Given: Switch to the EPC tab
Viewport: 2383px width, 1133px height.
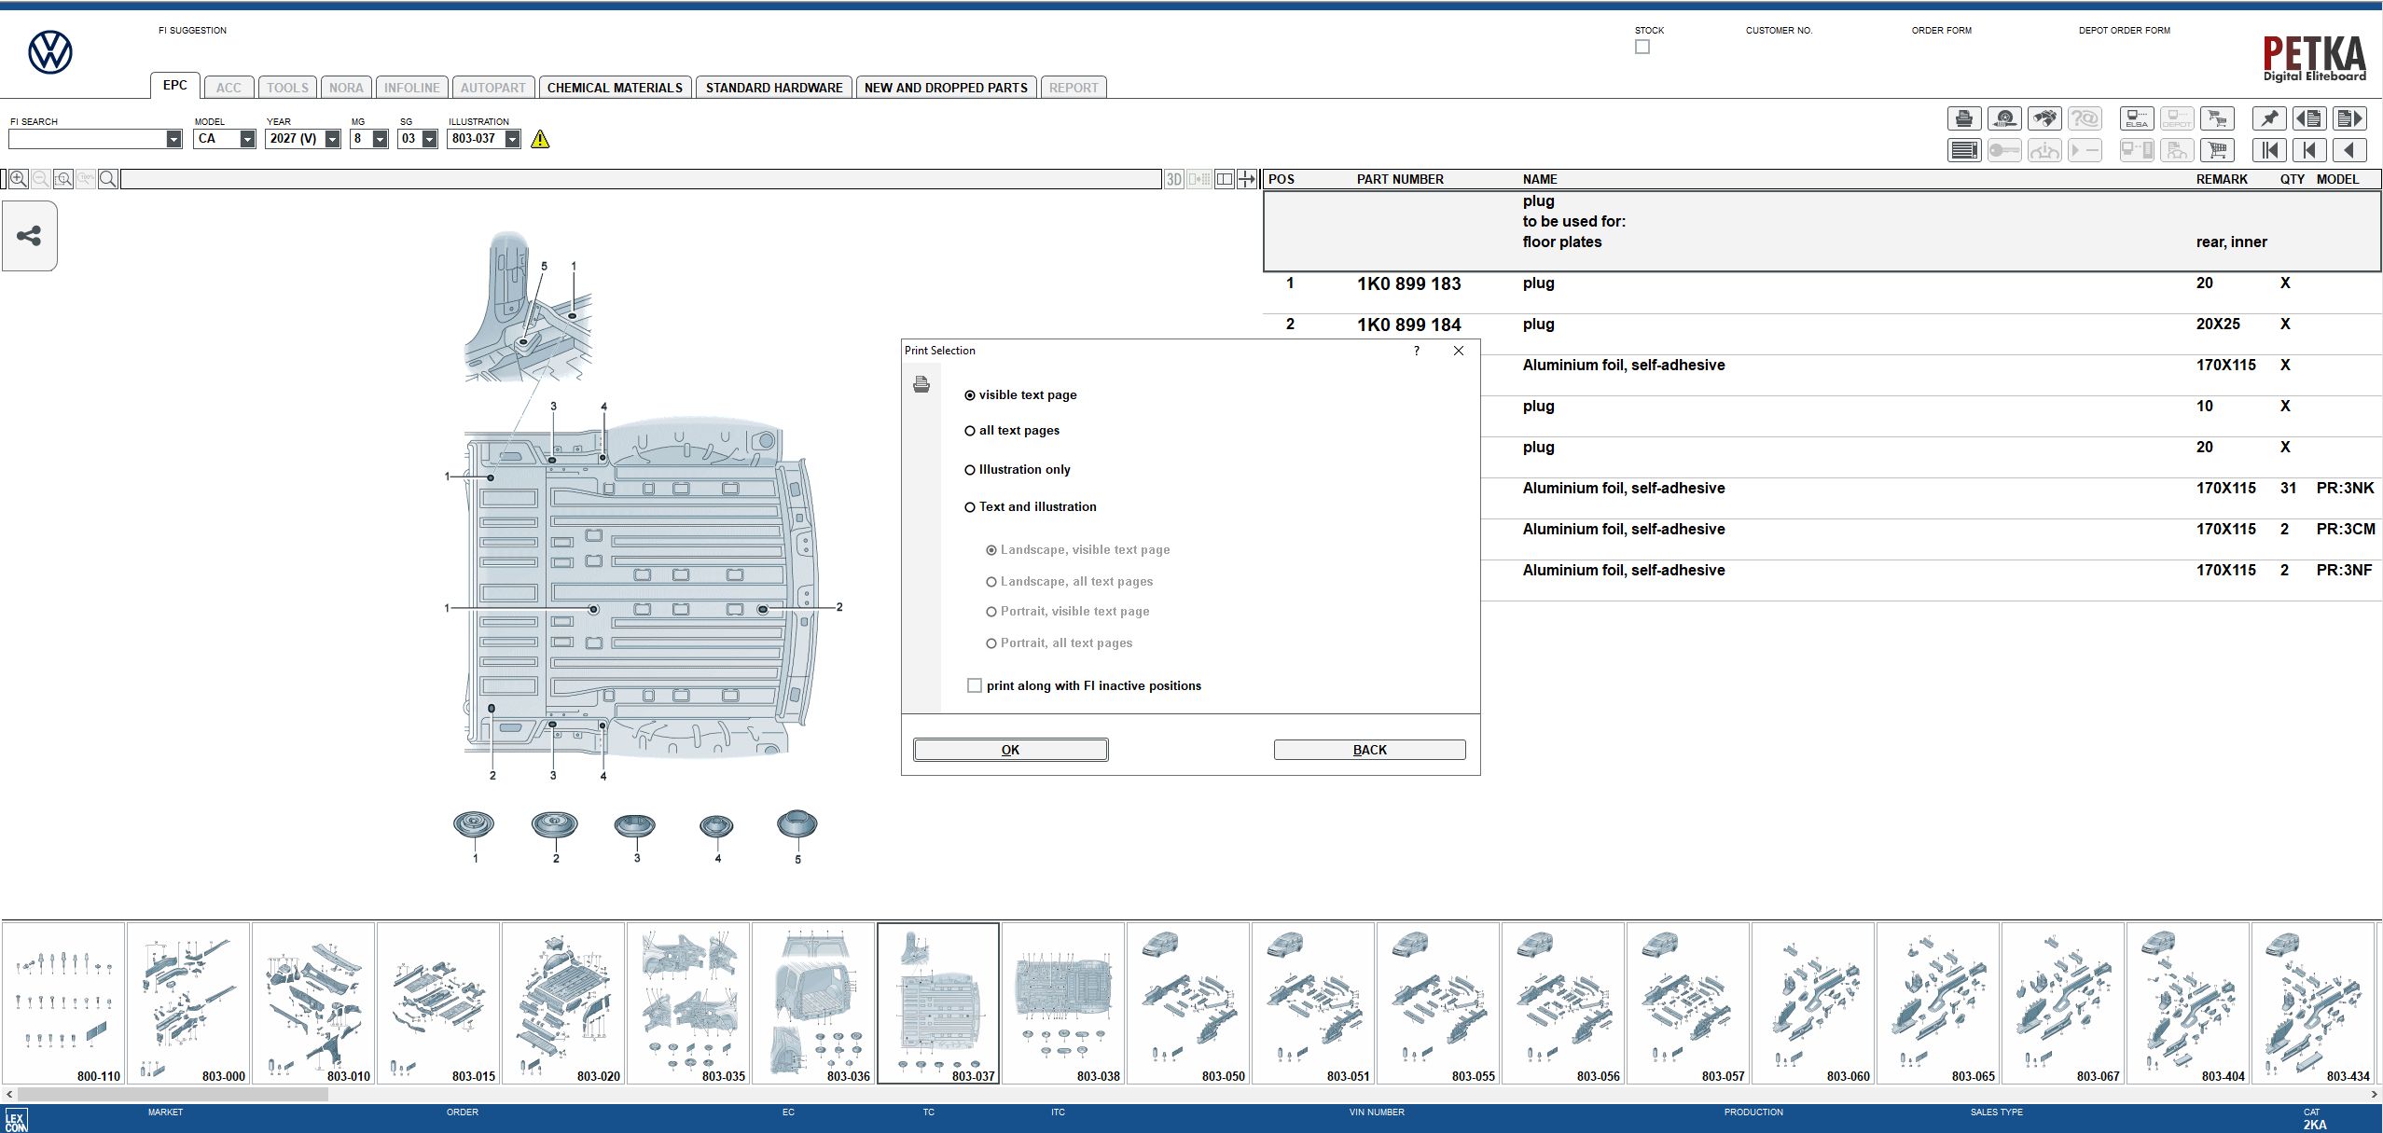Looking at the screenshot, I should tap(175, 85).
